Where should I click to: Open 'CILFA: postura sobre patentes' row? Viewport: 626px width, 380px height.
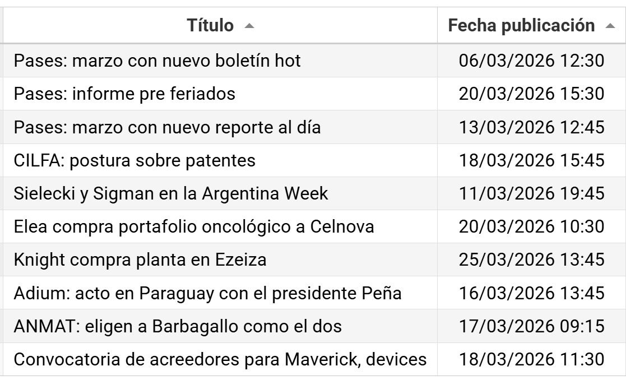pos(135,161)
